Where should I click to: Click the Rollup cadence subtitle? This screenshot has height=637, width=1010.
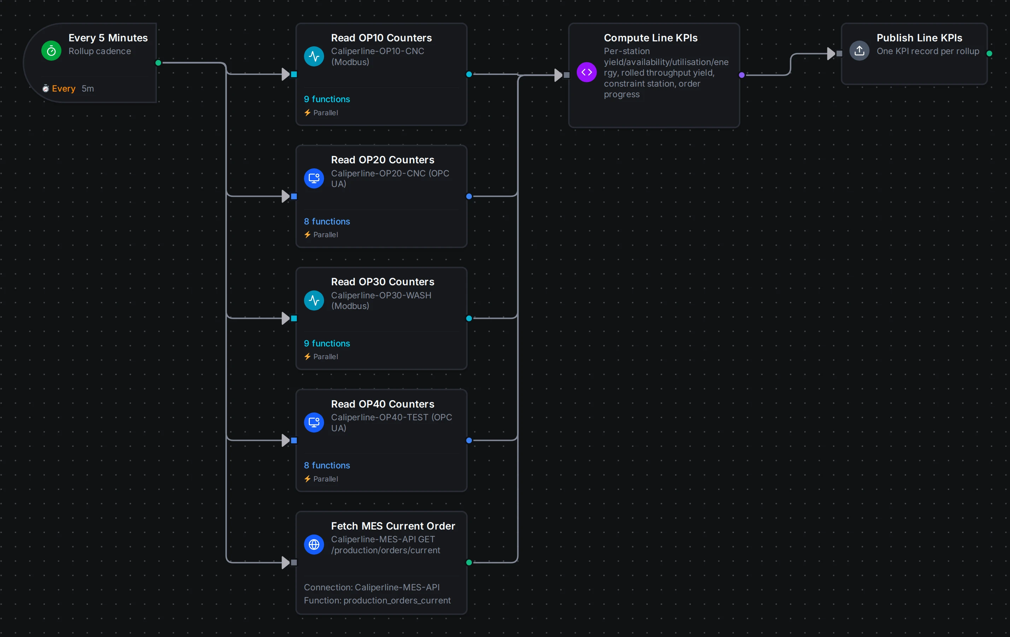[100, 51]
